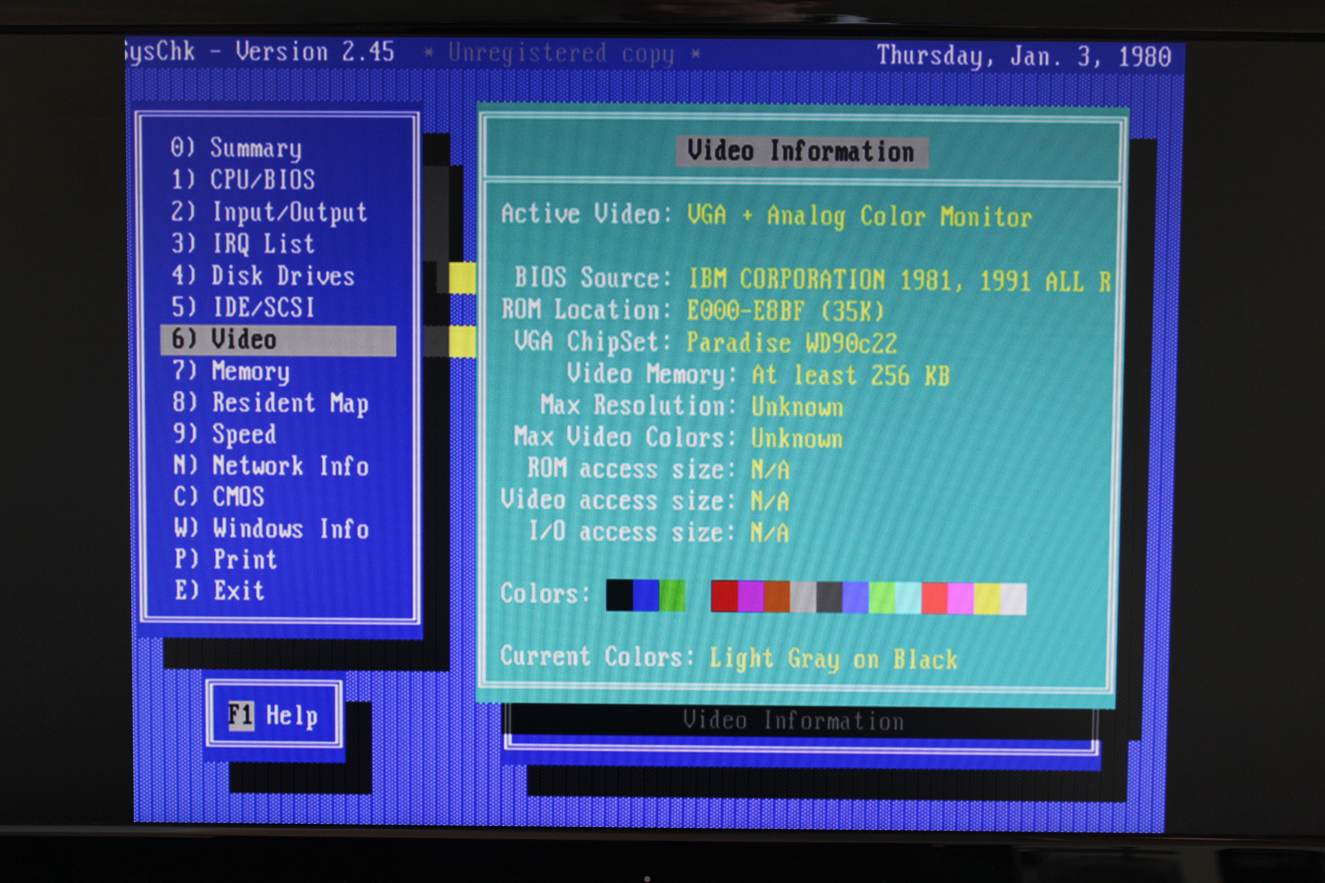Click the light green color swatch

(x=882, y=597)
